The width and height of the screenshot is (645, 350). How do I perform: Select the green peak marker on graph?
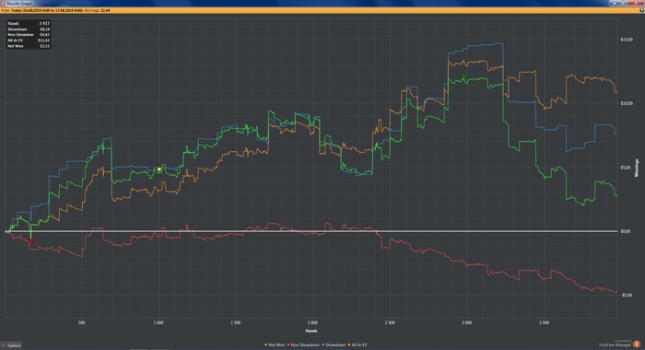pyautogui.click(x=463, y=76)
